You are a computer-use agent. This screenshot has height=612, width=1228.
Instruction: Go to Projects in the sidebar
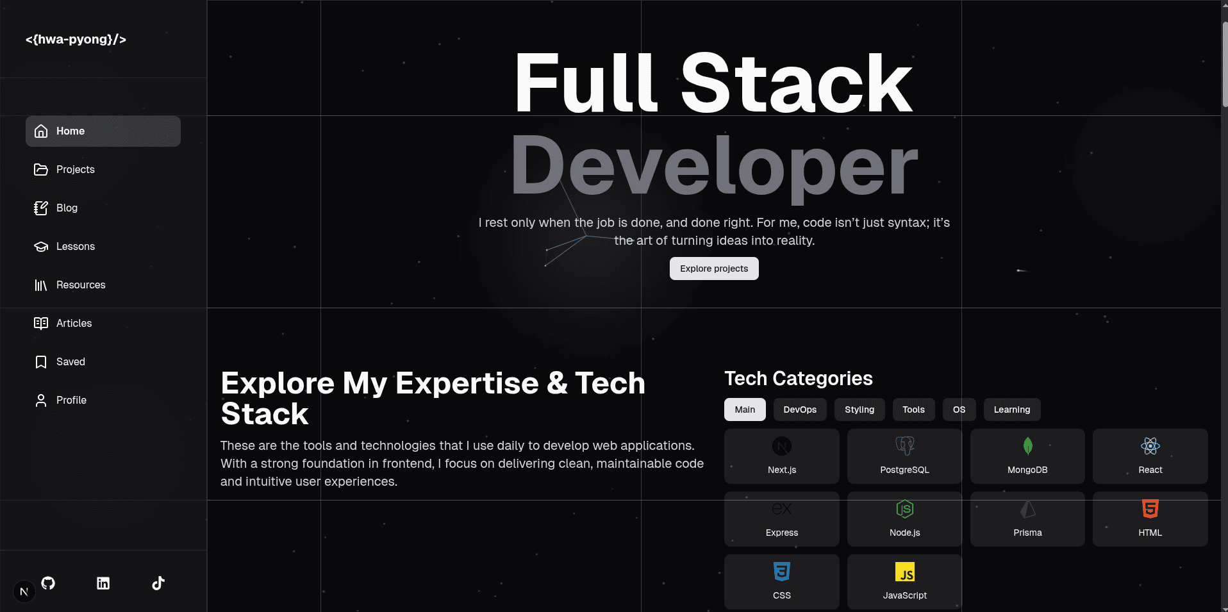tap(75, 169)
